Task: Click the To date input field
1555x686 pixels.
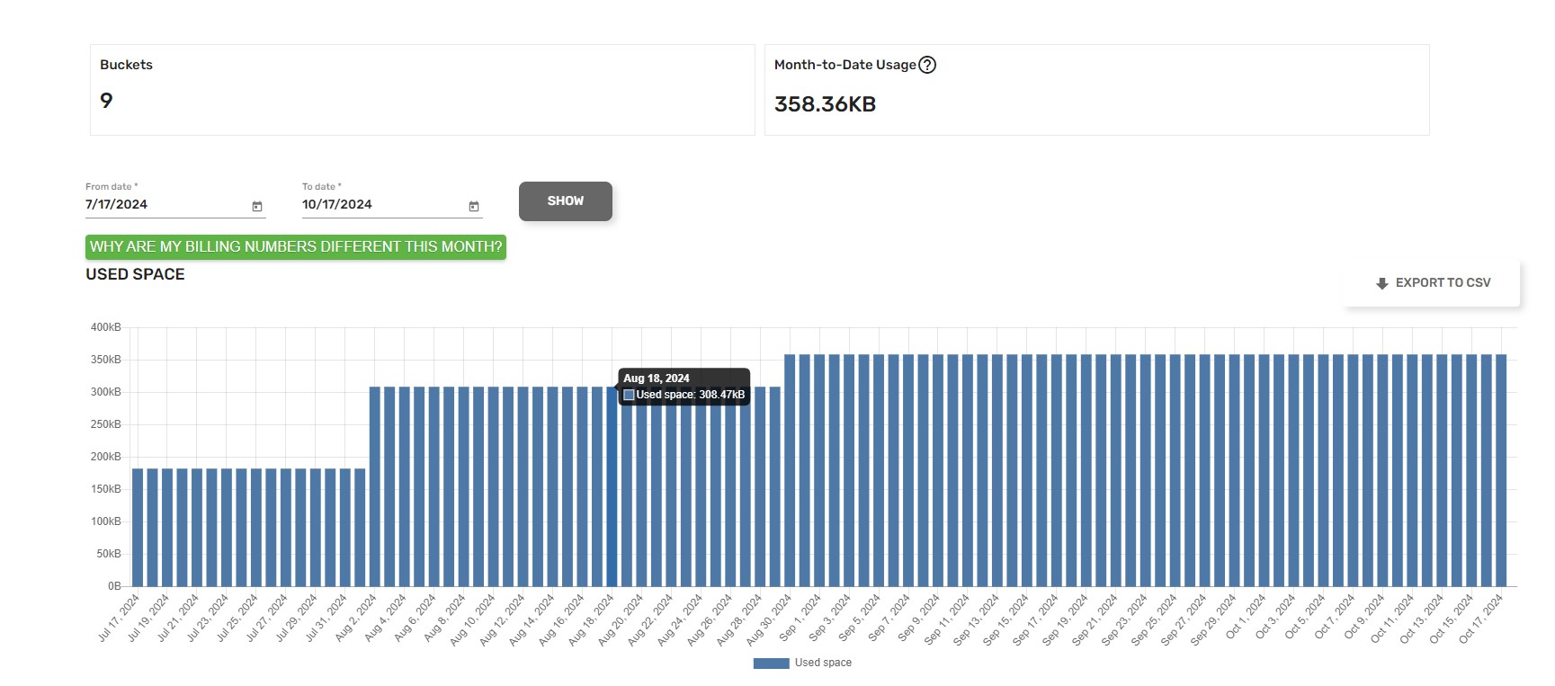Action: (x=378, y=205)
